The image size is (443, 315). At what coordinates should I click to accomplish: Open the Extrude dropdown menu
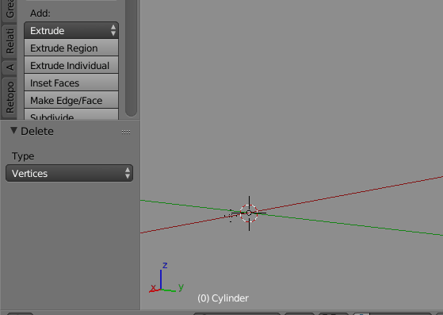click(x=71, y=30)
